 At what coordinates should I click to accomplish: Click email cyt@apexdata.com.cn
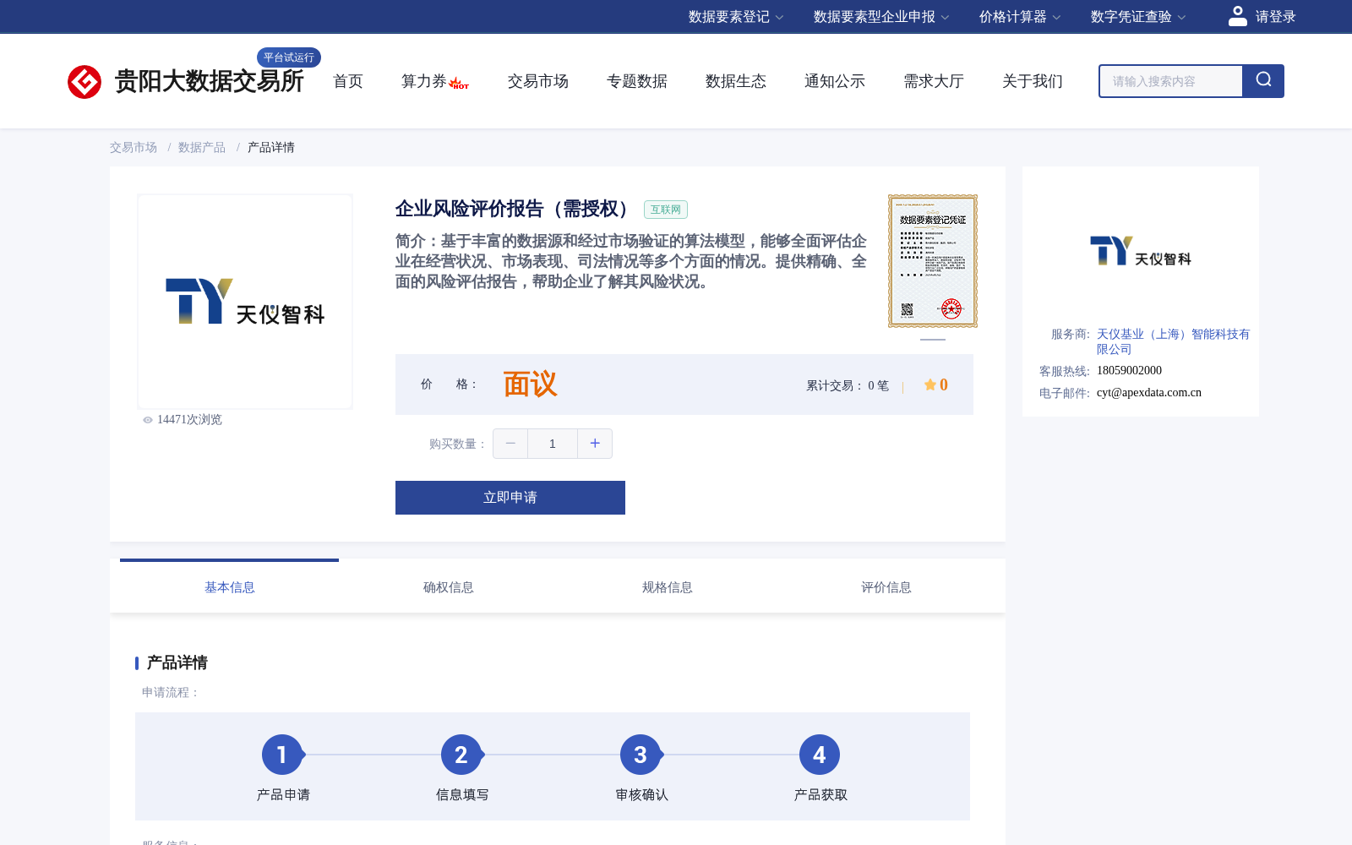click(1149, 392)
